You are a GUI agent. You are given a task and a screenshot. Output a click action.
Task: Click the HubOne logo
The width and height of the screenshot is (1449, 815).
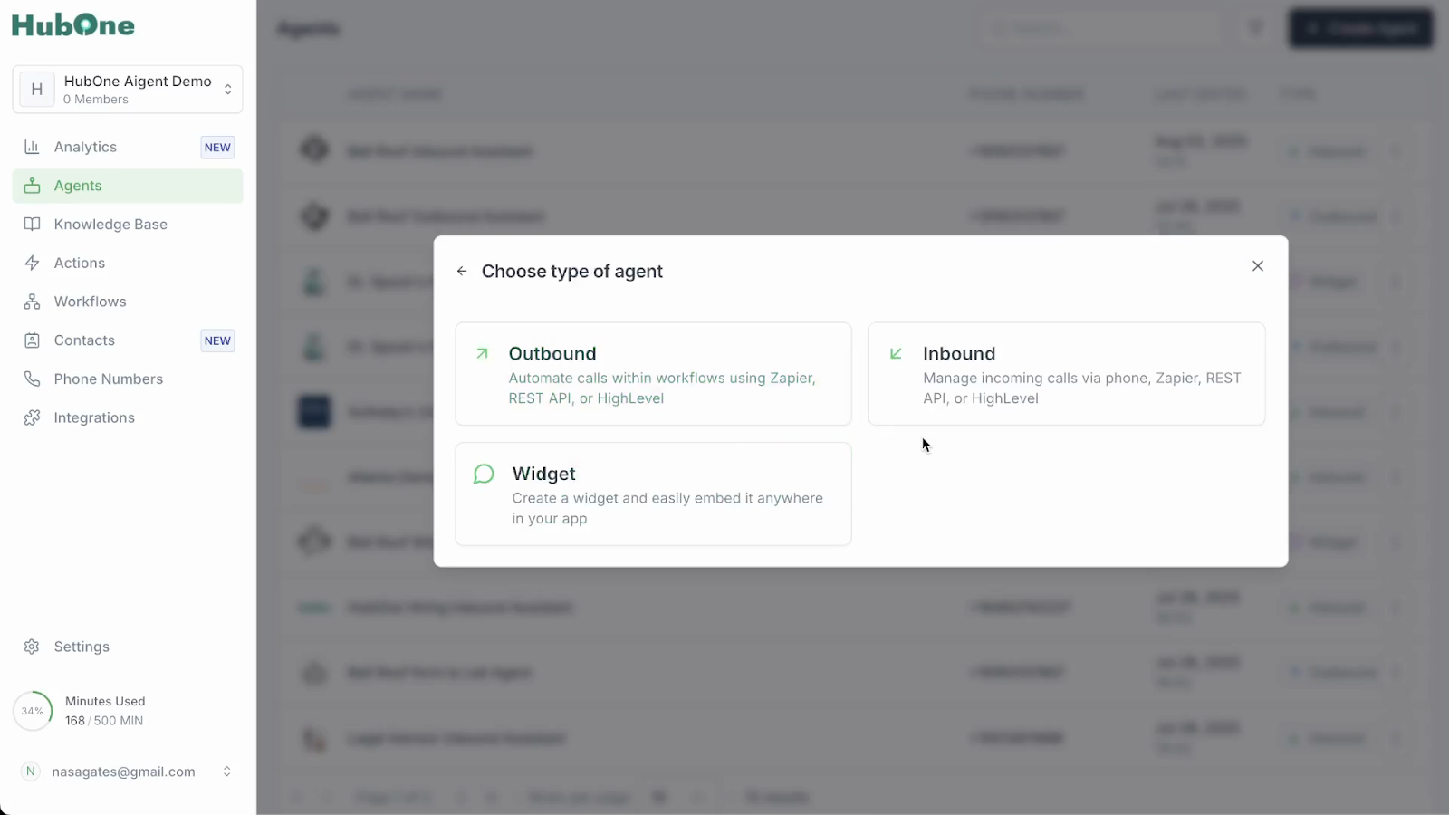tap(73, 25)
